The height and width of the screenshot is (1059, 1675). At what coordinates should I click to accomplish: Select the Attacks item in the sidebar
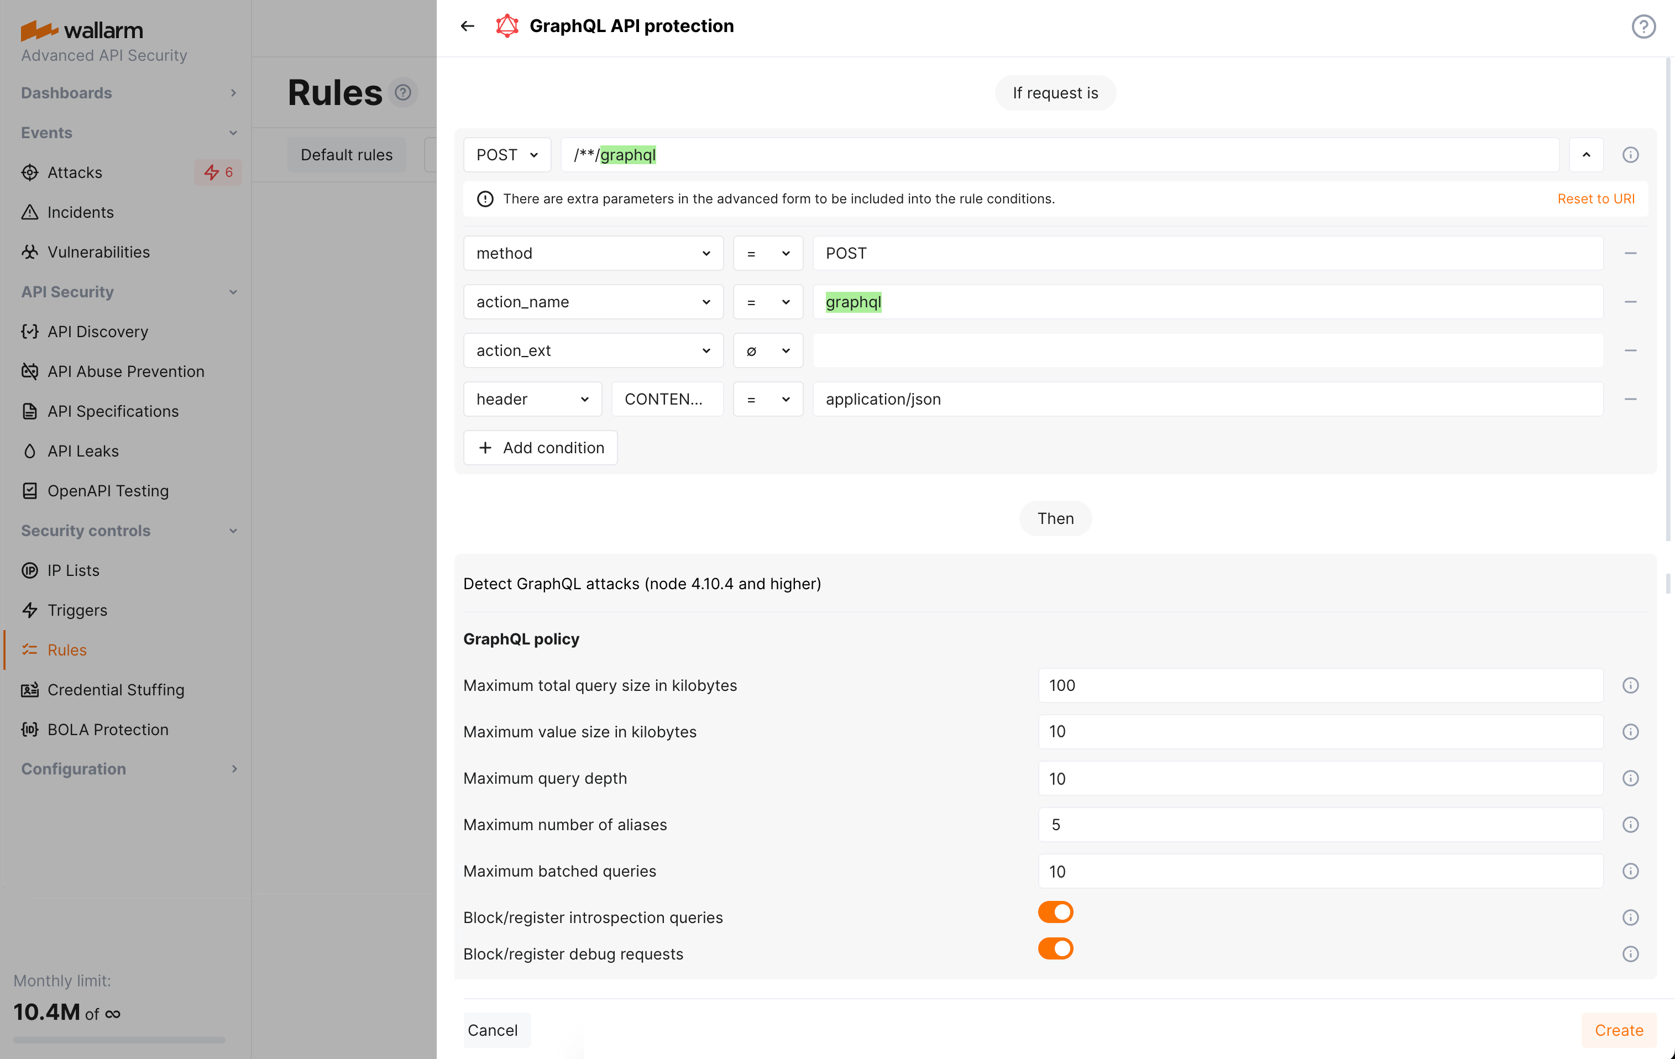pyautogui.click(x=75, y=172)
